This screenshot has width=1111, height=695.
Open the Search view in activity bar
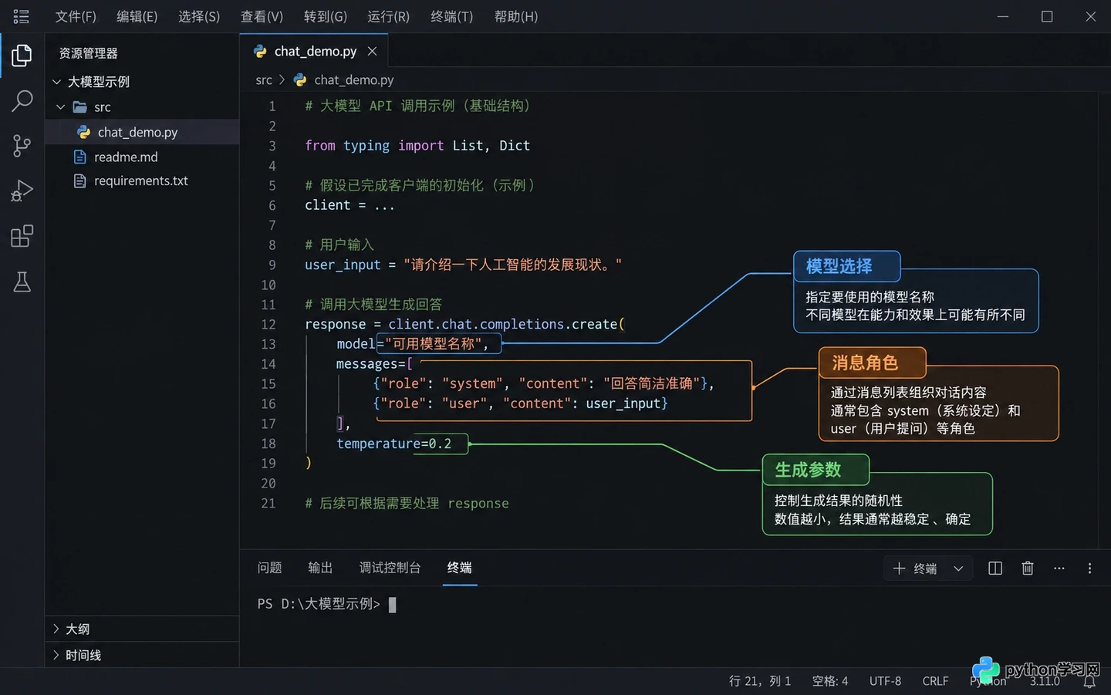pos(22,100)
